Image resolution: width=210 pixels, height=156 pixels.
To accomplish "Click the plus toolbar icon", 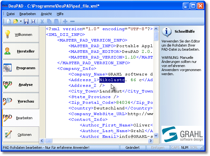I will point(65,21).
